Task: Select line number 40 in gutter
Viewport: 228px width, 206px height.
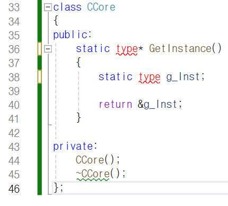Action: point(14,105)
